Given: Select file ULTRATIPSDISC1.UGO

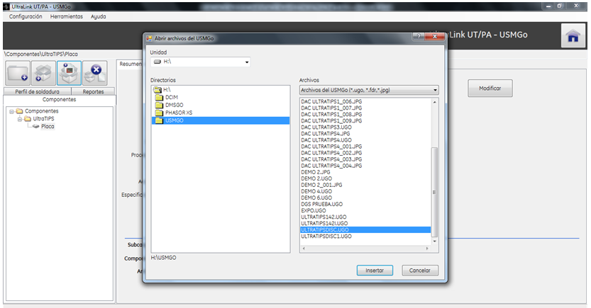Looking at the screenshot, I should click(x=326, y=236).
